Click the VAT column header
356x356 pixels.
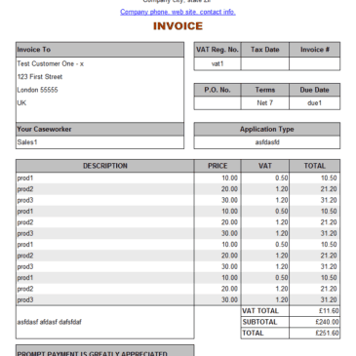click(265, 166)
